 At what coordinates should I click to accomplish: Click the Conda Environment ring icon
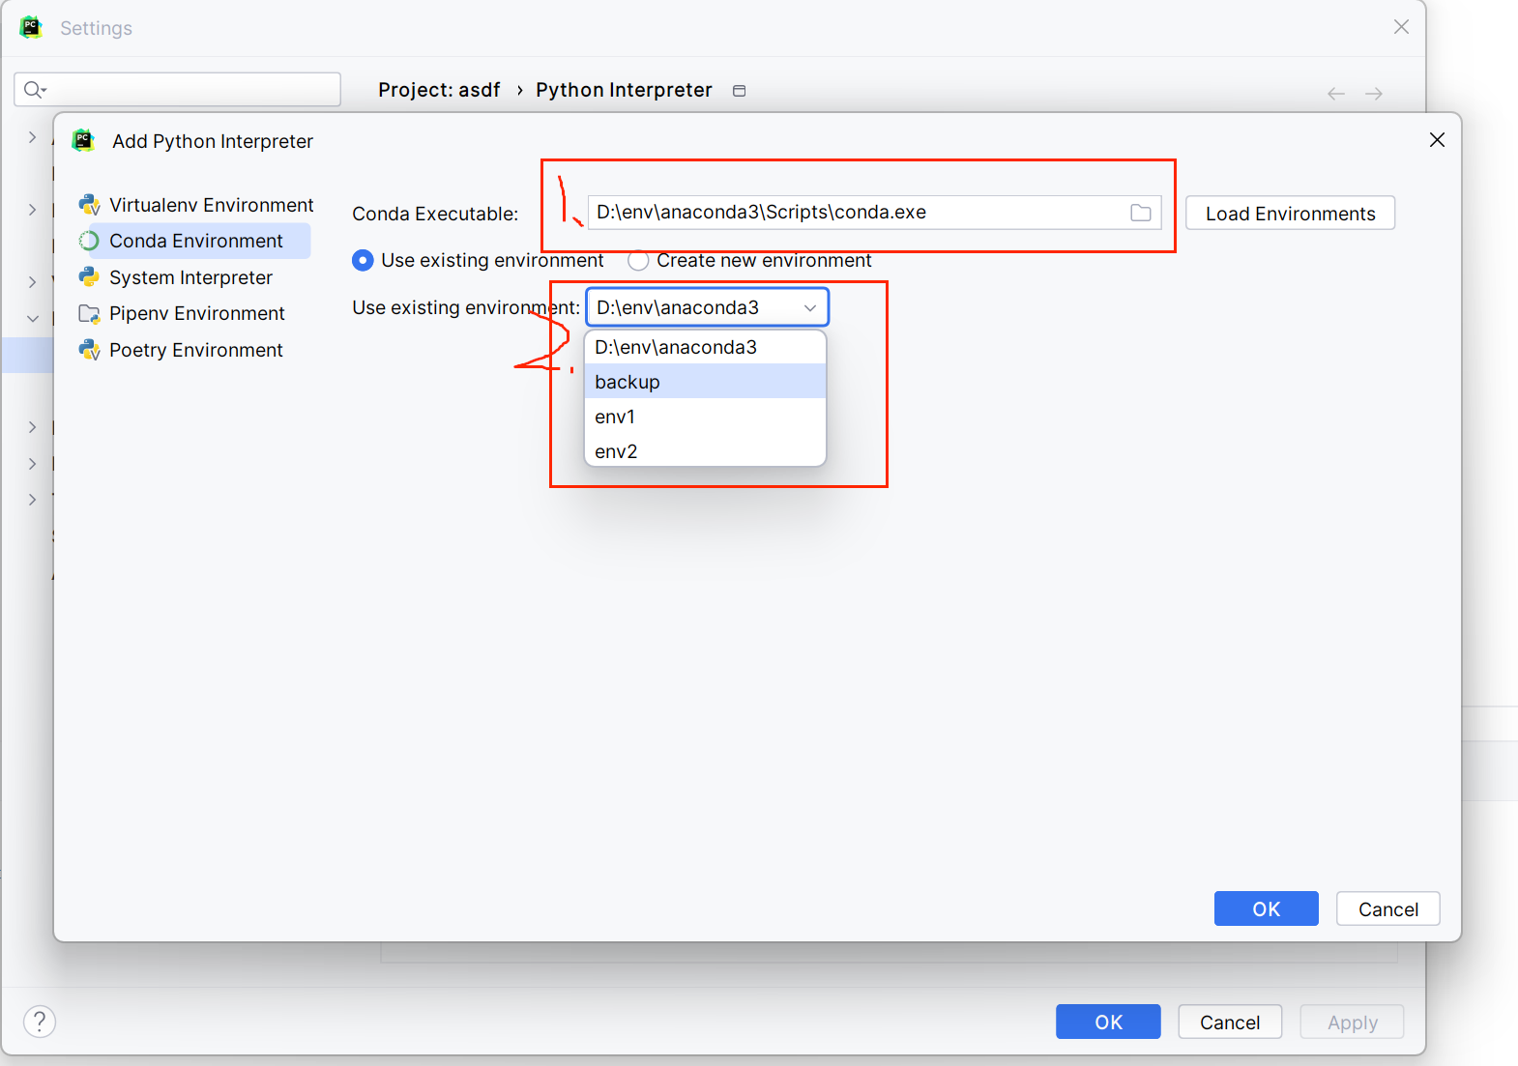[89, 241]
